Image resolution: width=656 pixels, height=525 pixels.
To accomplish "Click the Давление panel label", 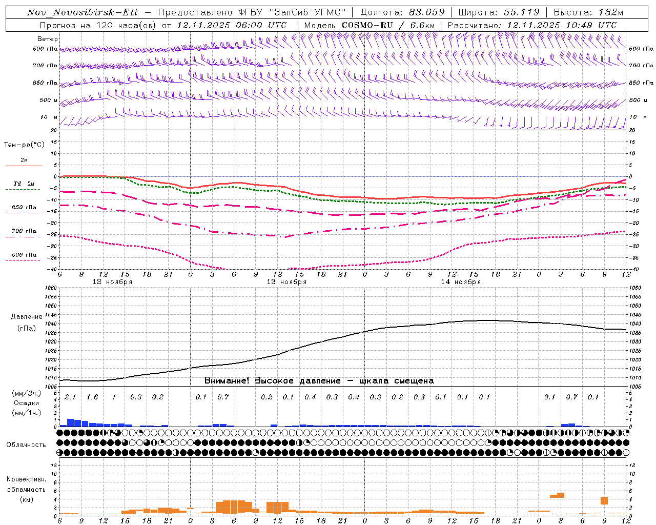I will coord(27,317).
